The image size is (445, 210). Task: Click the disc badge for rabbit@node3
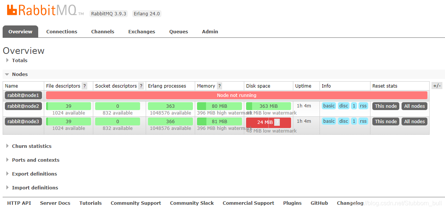pyautogui.click(x=343, y=121)
